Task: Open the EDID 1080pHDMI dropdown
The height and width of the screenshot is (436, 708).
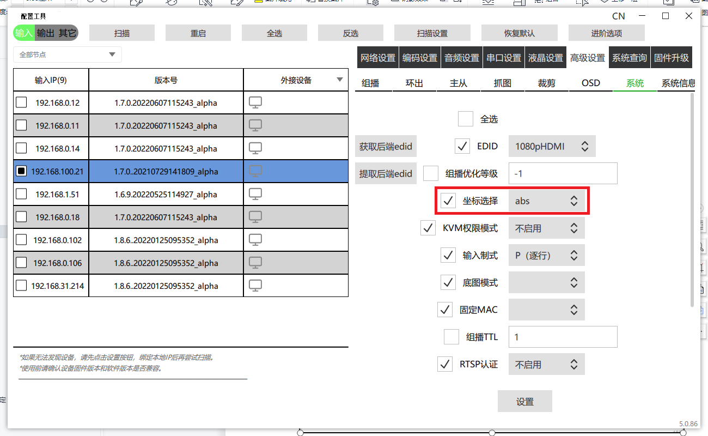Action: click(552, 146)
